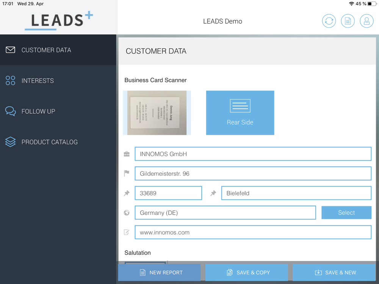The height and width of the screenshot is (284, 379).
Task: Switch to the Product Catalog section
Action: tap(58, 142)
